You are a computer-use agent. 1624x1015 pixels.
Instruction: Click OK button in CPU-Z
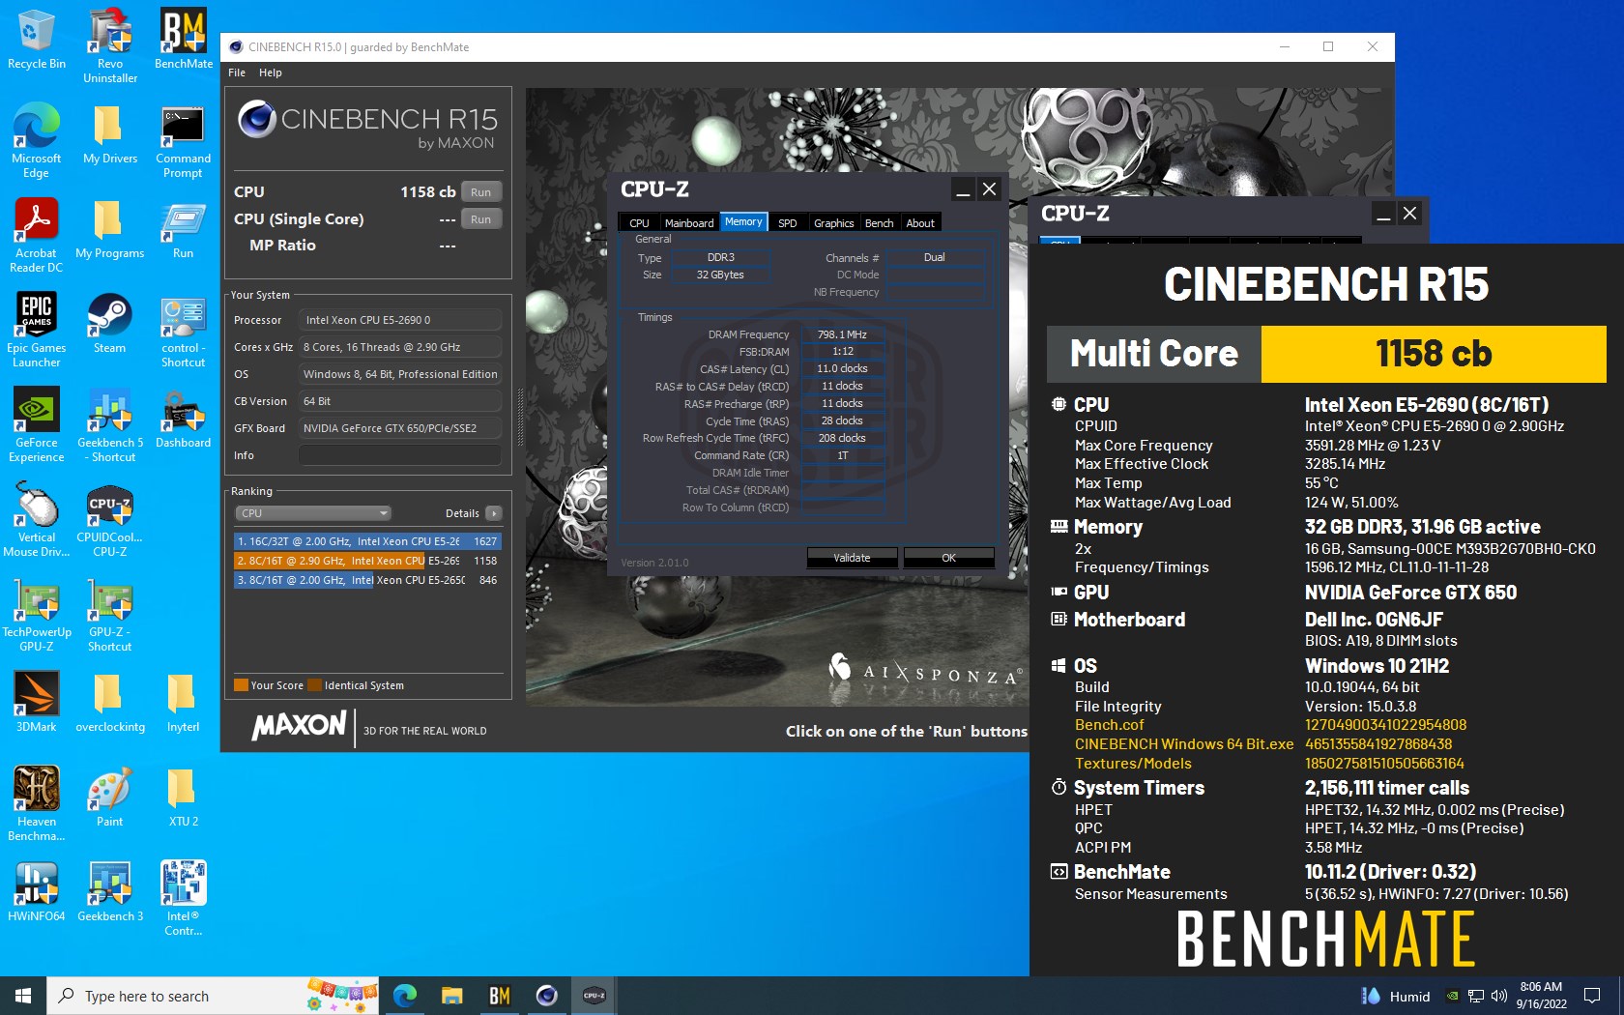948,558
